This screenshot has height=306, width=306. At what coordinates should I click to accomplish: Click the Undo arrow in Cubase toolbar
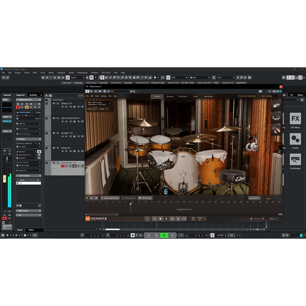[x=3, y=77]
